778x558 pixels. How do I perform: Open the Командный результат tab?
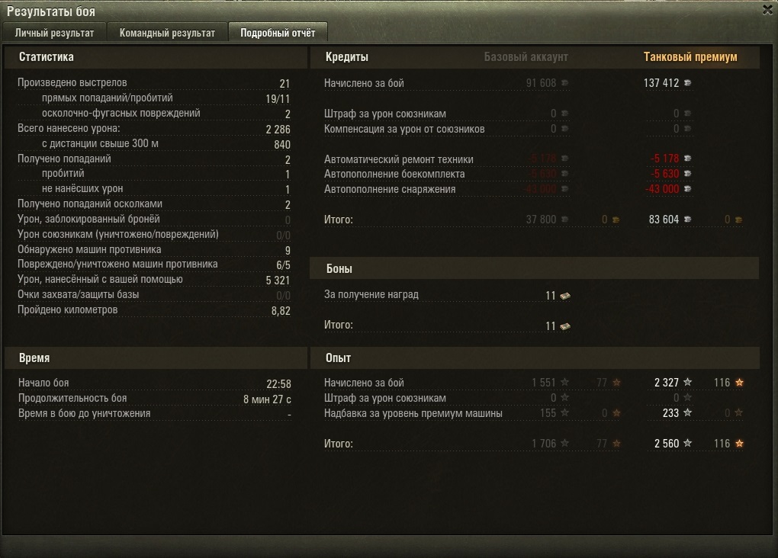[167, 33]
